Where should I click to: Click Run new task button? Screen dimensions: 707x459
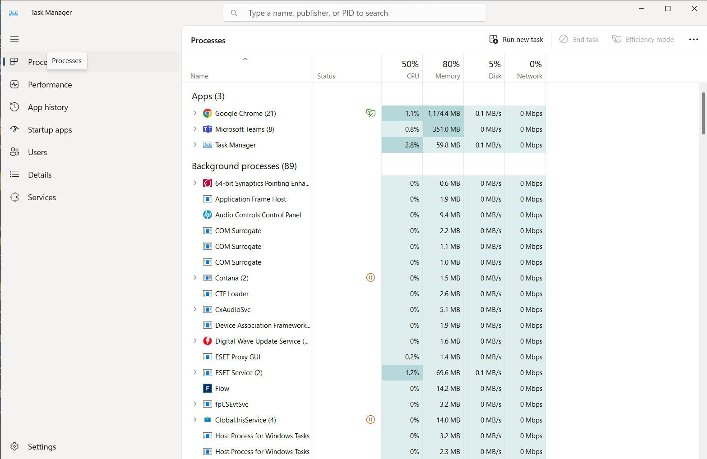click(x=516, y=40)
